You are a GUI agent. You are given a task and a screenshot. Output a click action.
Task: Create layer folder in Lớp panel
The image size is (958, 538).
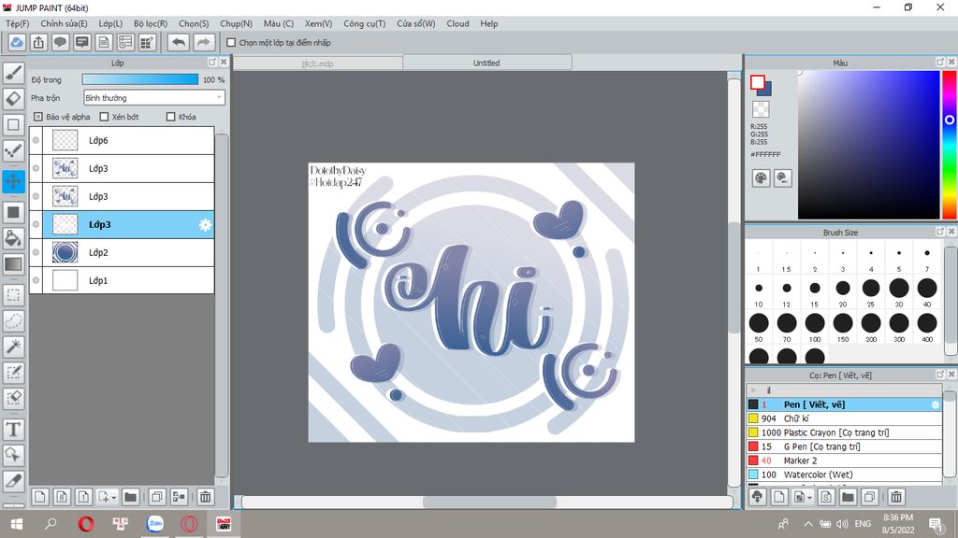[x=130, y=497]
